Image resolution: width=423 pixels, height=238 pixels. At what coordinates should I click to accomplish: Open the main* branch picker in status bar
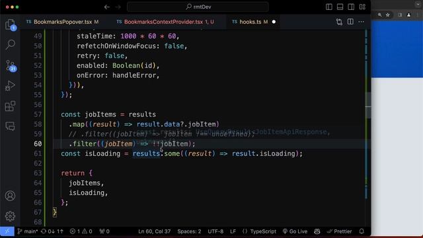[28, 231]
